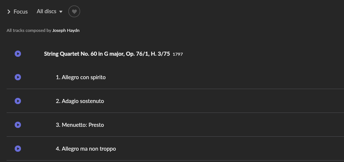The height and width of the screenshot is (162, 344).
Task: Play track 1 Allegro con spirito
Action: pyautogui.click(x=18, y=77)
